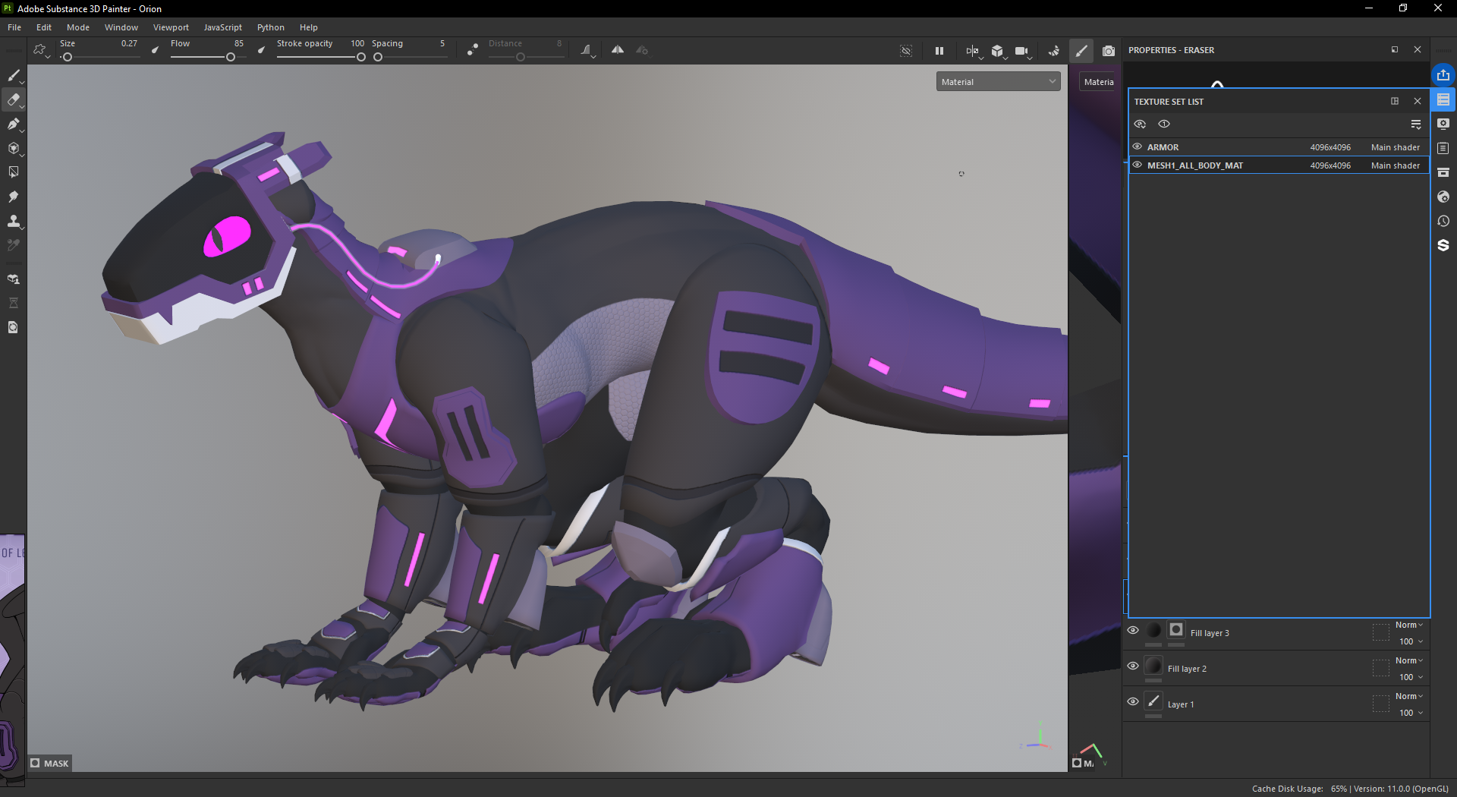Hide Layer 1 with eye icon

coord(1133,701)
